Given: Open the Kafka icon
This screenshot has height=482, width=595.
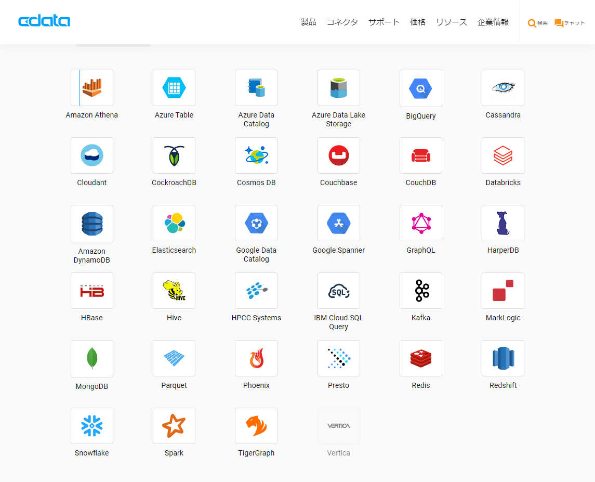Looking at the screenshot, I should pos(421,291).
